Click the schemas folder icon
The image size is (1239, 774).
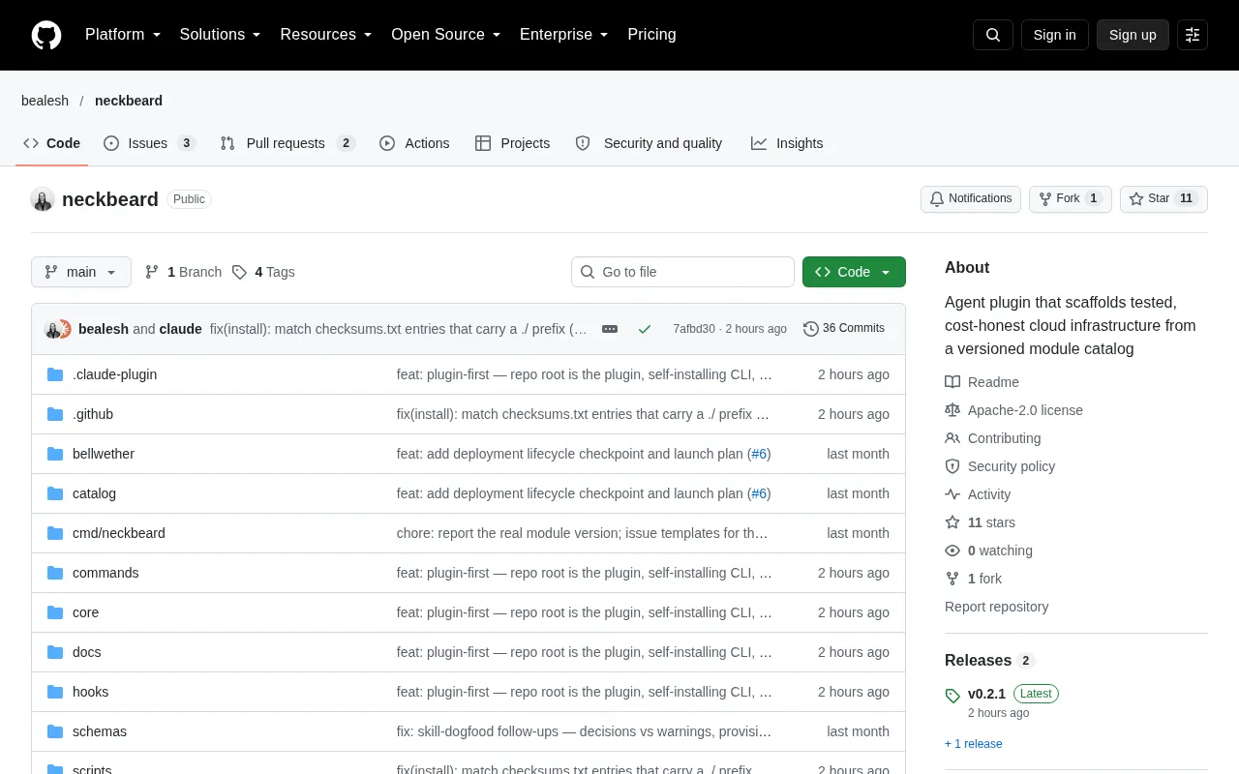tap(55, 731)
